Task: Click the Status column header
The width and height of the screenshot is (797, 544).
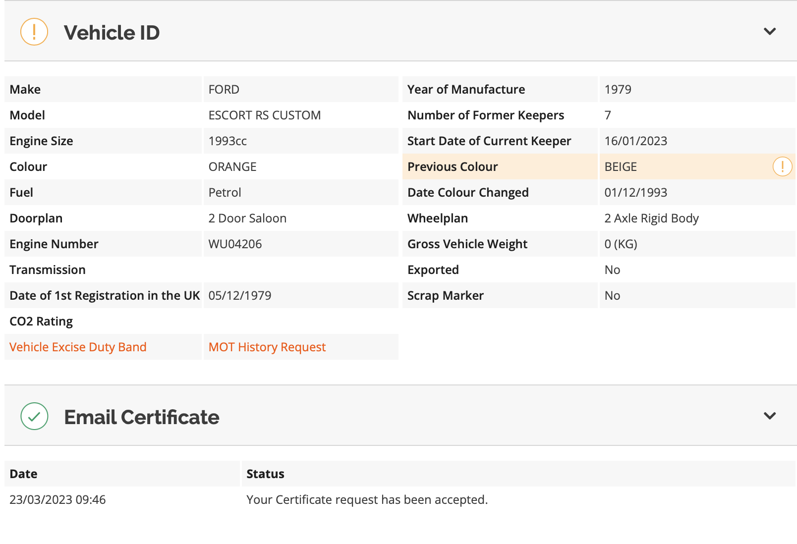Action: click(x=265, y=474)
